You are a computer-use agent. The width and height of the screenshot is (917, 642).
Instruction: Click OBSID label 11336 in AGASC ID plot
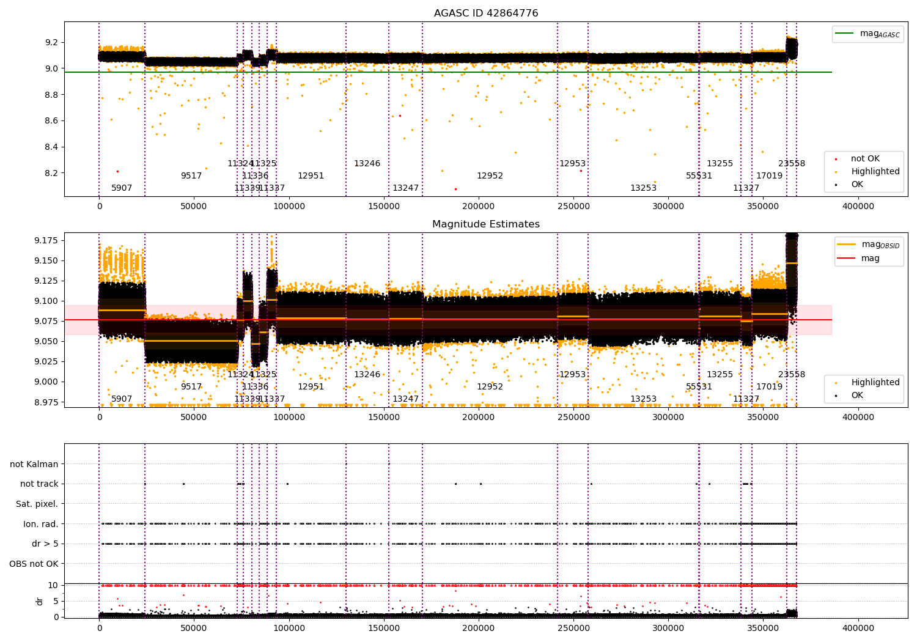[256, 175]
